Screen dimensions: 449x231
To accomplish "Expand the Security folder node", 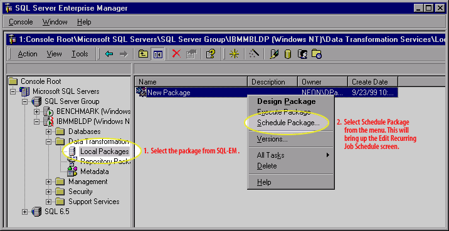I will click(48, 192).
